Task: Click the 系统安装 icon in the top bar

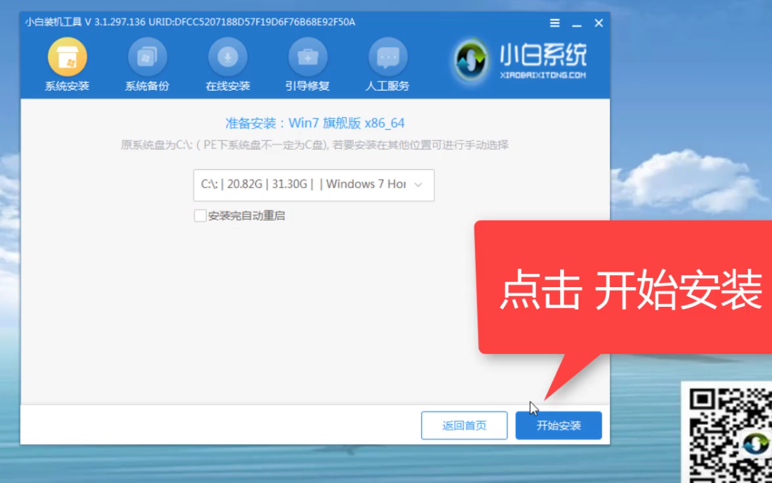Action: (67, 58)
